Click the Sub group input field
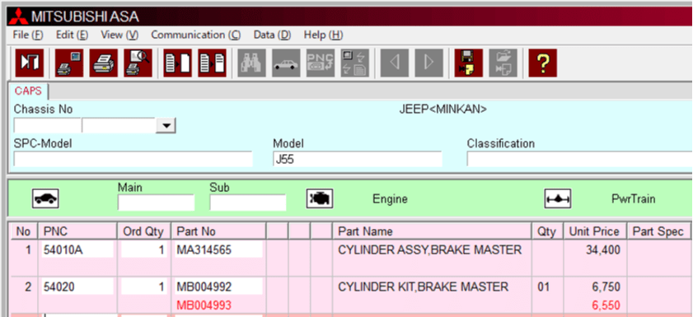 click(248, 203)
